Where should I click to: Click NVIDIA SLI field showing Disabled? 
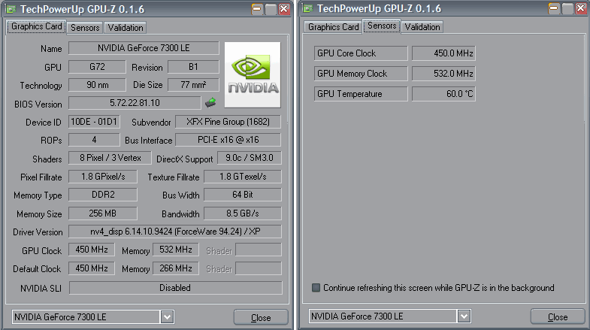point(175,288)
